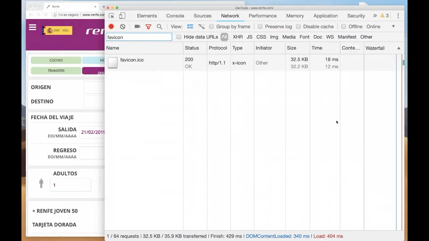
Task: Click the ADULTOS count field
Action: coord(70,185)
